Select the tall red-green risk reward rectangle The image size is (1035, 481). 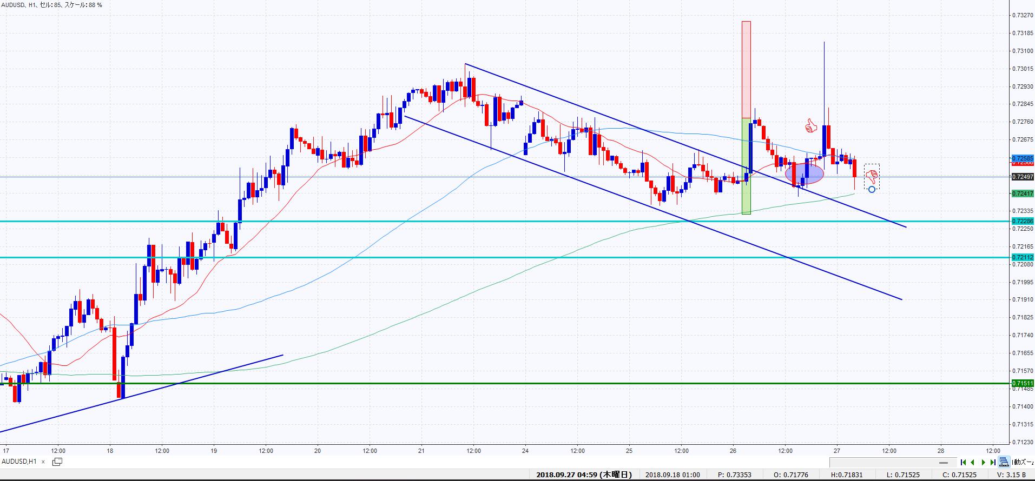tap(746, 118)
